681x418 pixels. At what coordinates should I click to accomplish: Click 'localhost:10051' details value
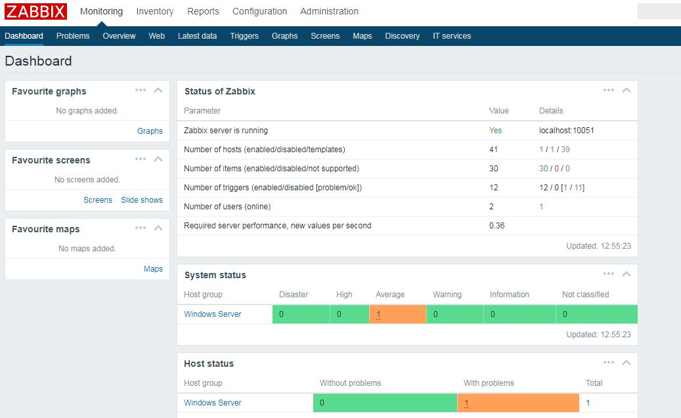(x=566, y=131)
